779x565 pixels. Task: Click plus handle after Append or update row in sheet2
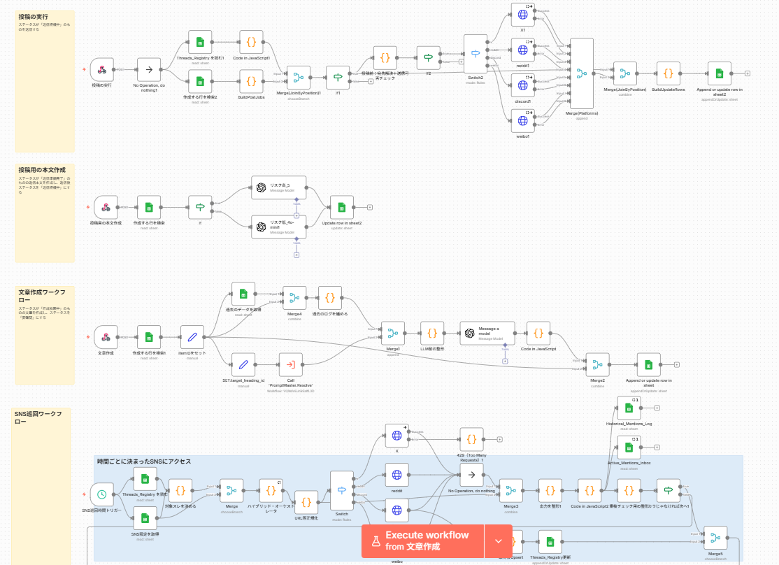(x=748, y=73)
